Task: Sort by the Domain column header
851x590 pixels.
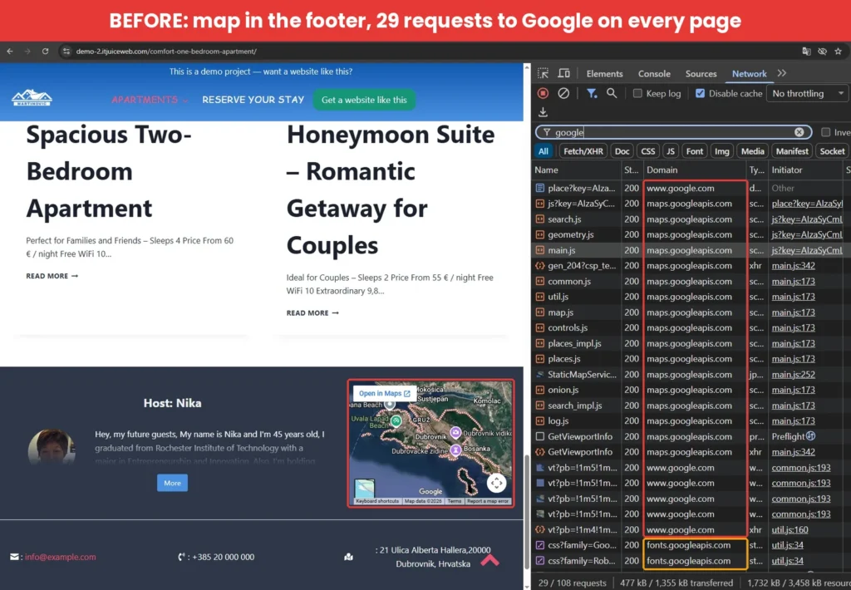Action: 695,170
